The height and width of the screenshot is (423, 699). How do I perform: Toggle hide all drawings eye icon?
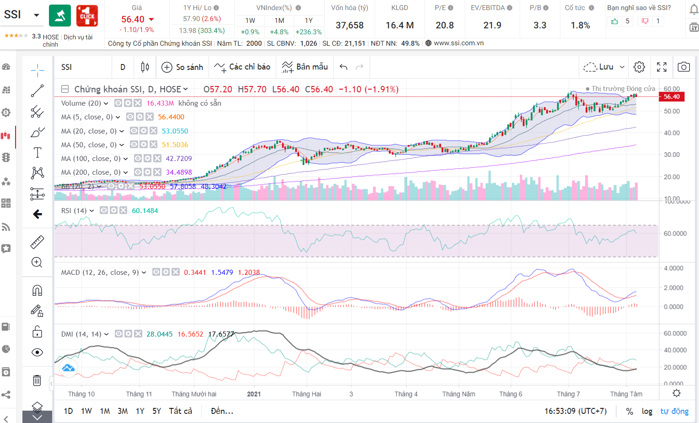tap(38, 352)
